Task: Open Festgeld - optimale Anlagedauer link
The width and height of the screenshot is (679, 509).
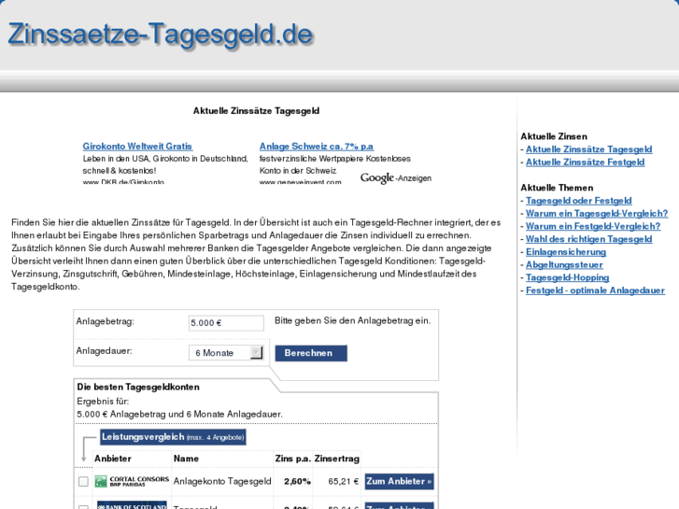Action: coord(595,290)
